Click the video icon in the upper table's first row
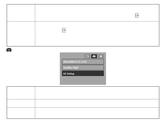The height and width of the screenshot is (125, 166). point(137,16)
